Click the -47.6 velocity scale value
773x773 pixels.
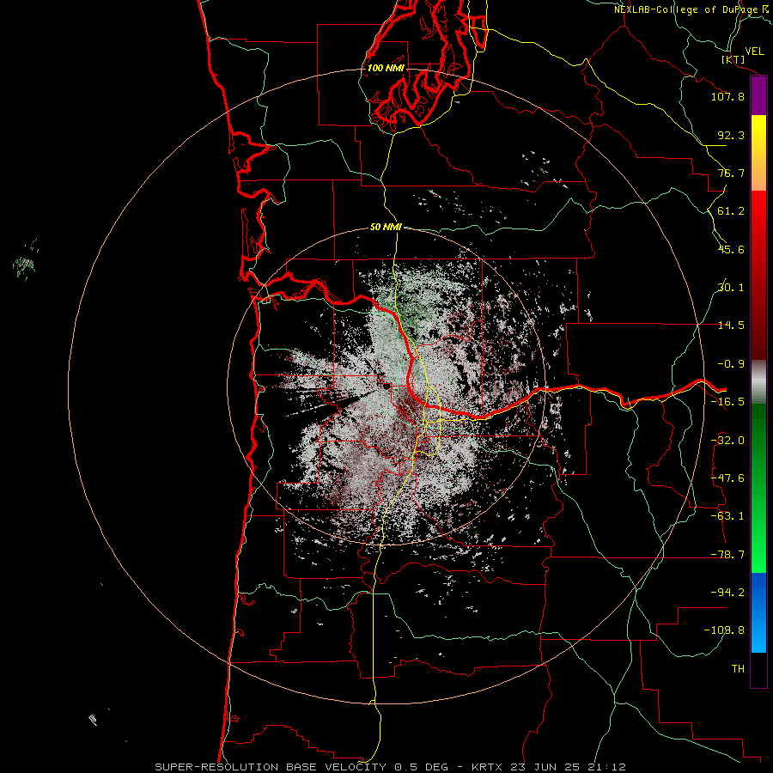pyautogui.click(x=727, y=478)
